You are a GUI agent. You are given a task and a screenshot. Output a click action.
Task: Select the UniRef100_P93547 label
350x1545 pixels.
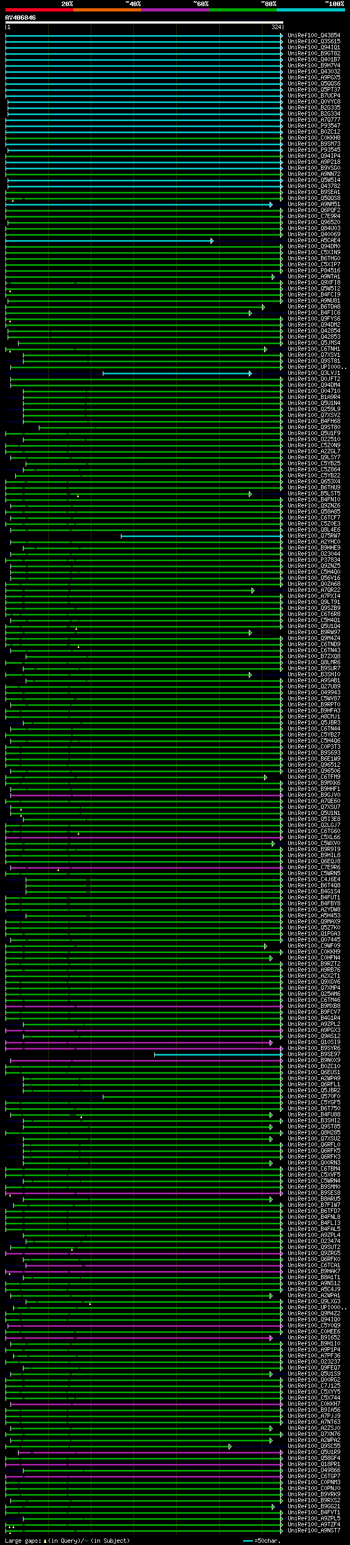[314, 126]
